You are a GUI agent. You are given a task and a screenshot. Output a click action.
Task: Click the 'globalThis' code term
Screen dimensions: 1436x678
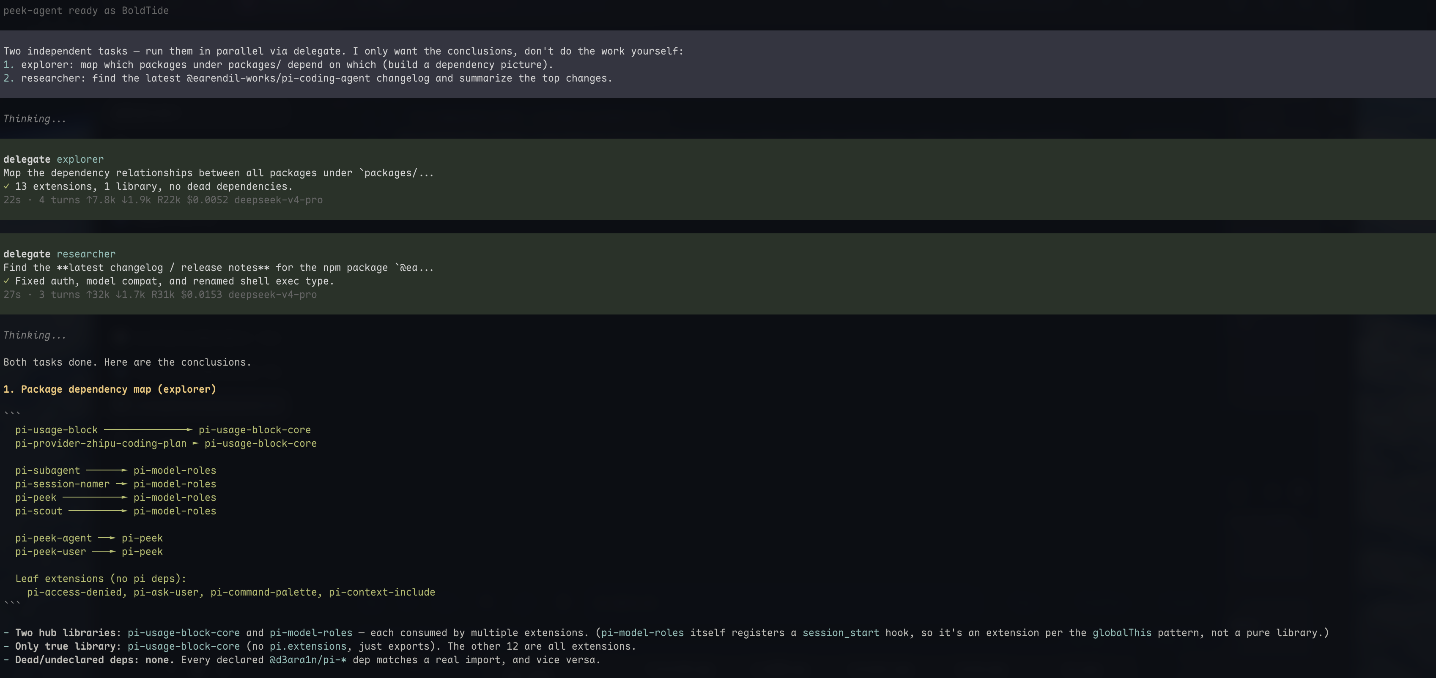tap(1121, 633)
